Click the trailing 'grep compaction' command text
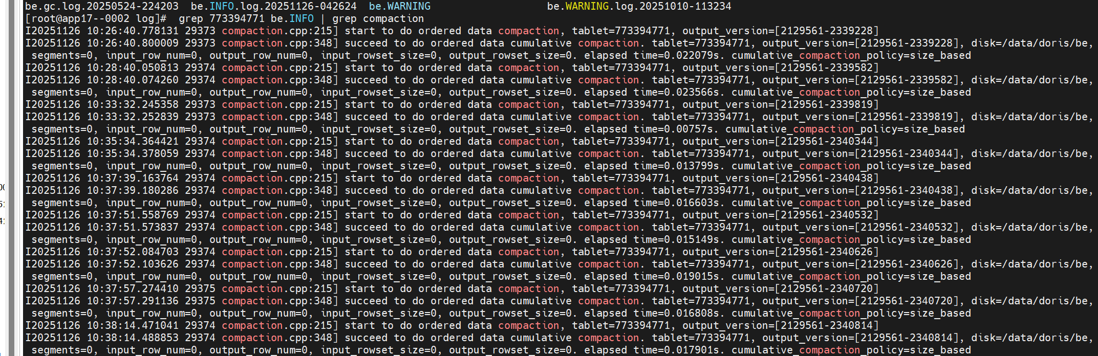 point(378,18)
